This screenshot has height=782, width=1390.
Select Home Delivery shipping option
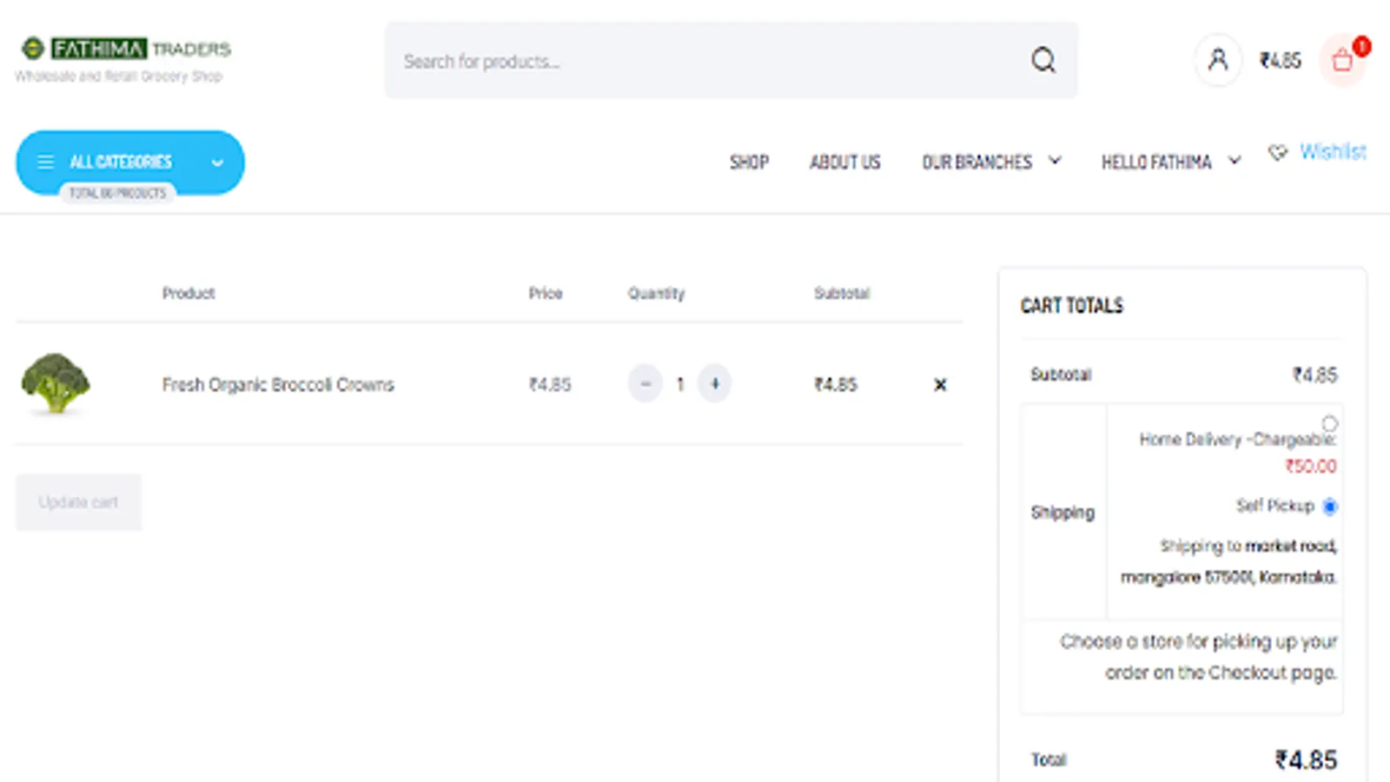(x=1329, y=423)
